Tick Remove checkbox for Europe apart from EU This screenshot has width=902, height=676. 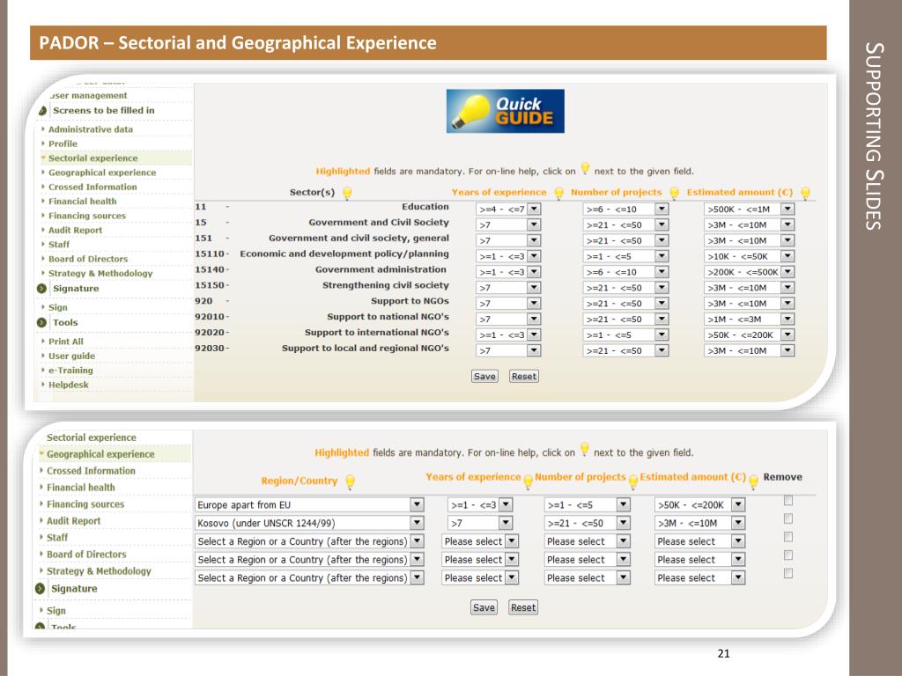click(x=788, y=501)
